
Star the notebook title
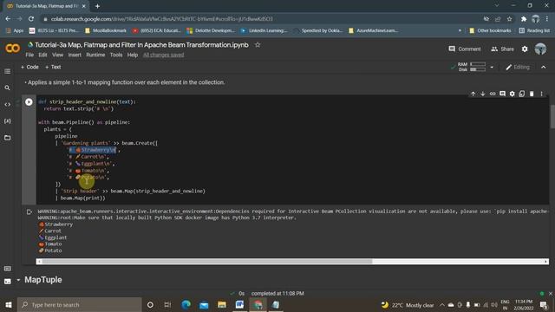(258, 45)
